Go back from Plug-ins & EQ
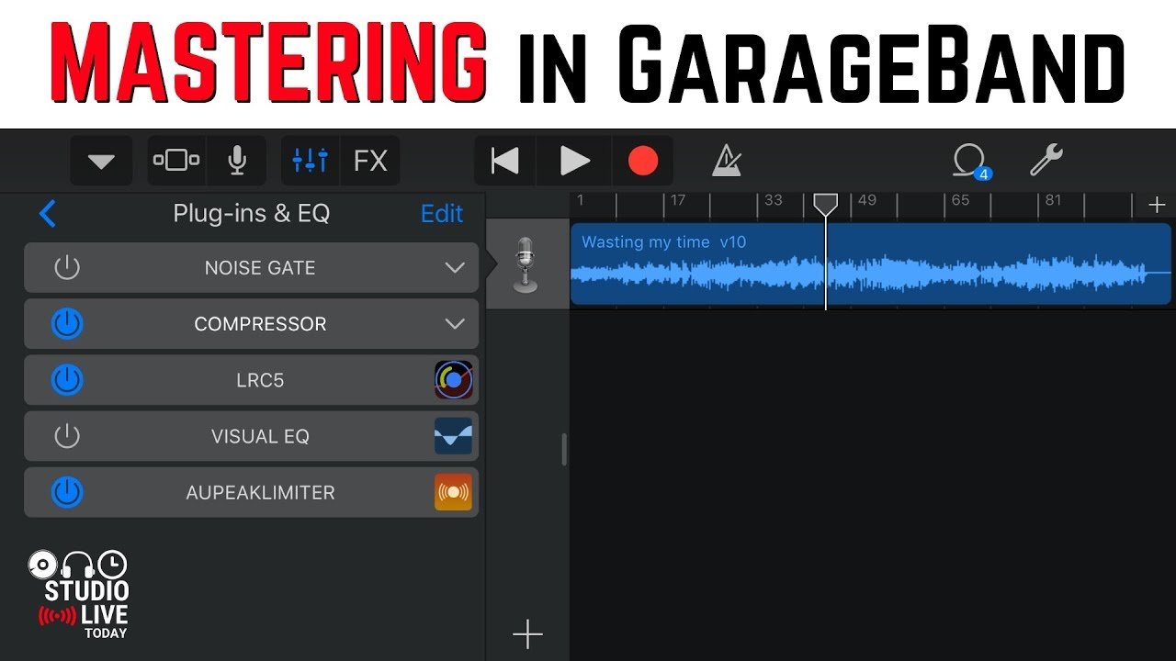The height and width of the screenshot is (661, 1176). point(48,214)
